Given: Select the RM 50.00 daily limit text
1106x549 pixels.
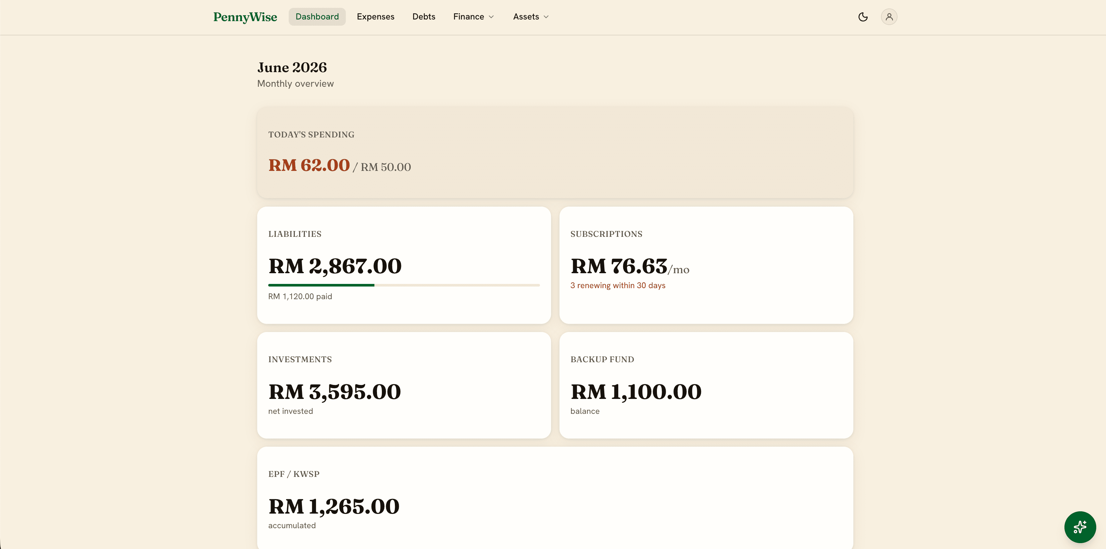Looking at the screenshot, I should tap(385, 167).
